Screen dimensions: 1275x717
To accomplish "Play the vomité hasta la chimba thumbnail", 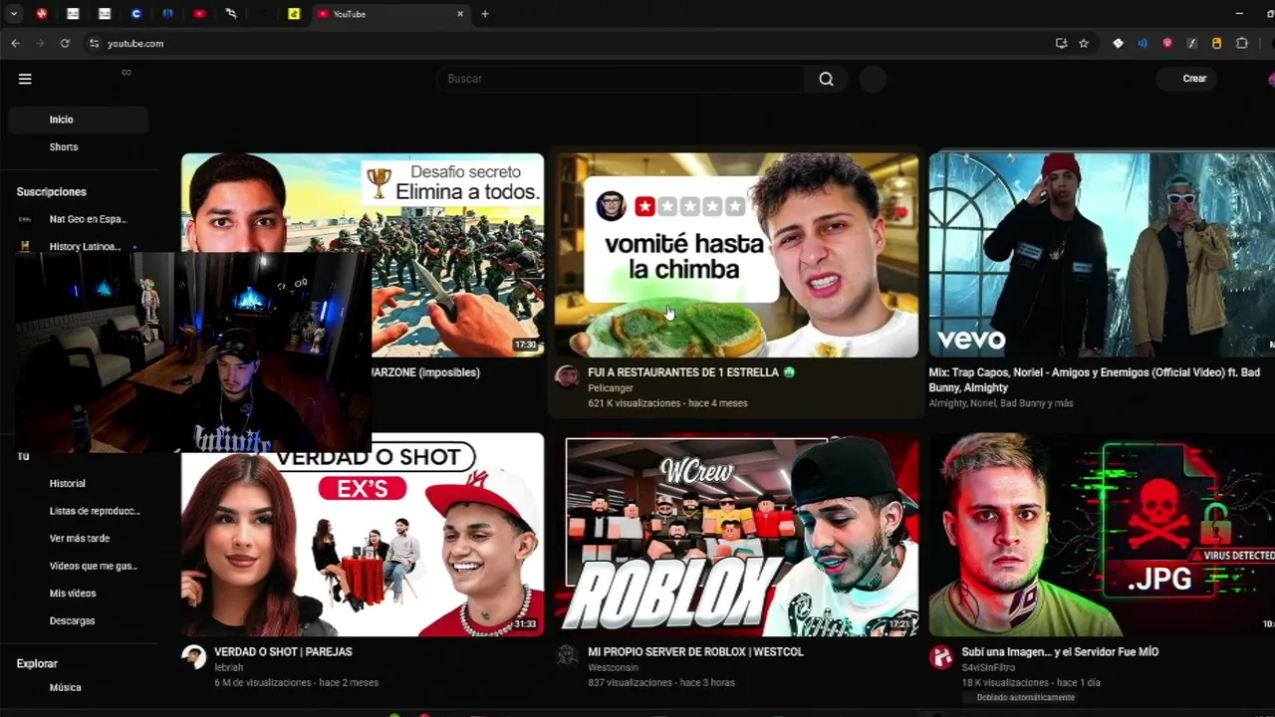I will click(x=737, y=255).
